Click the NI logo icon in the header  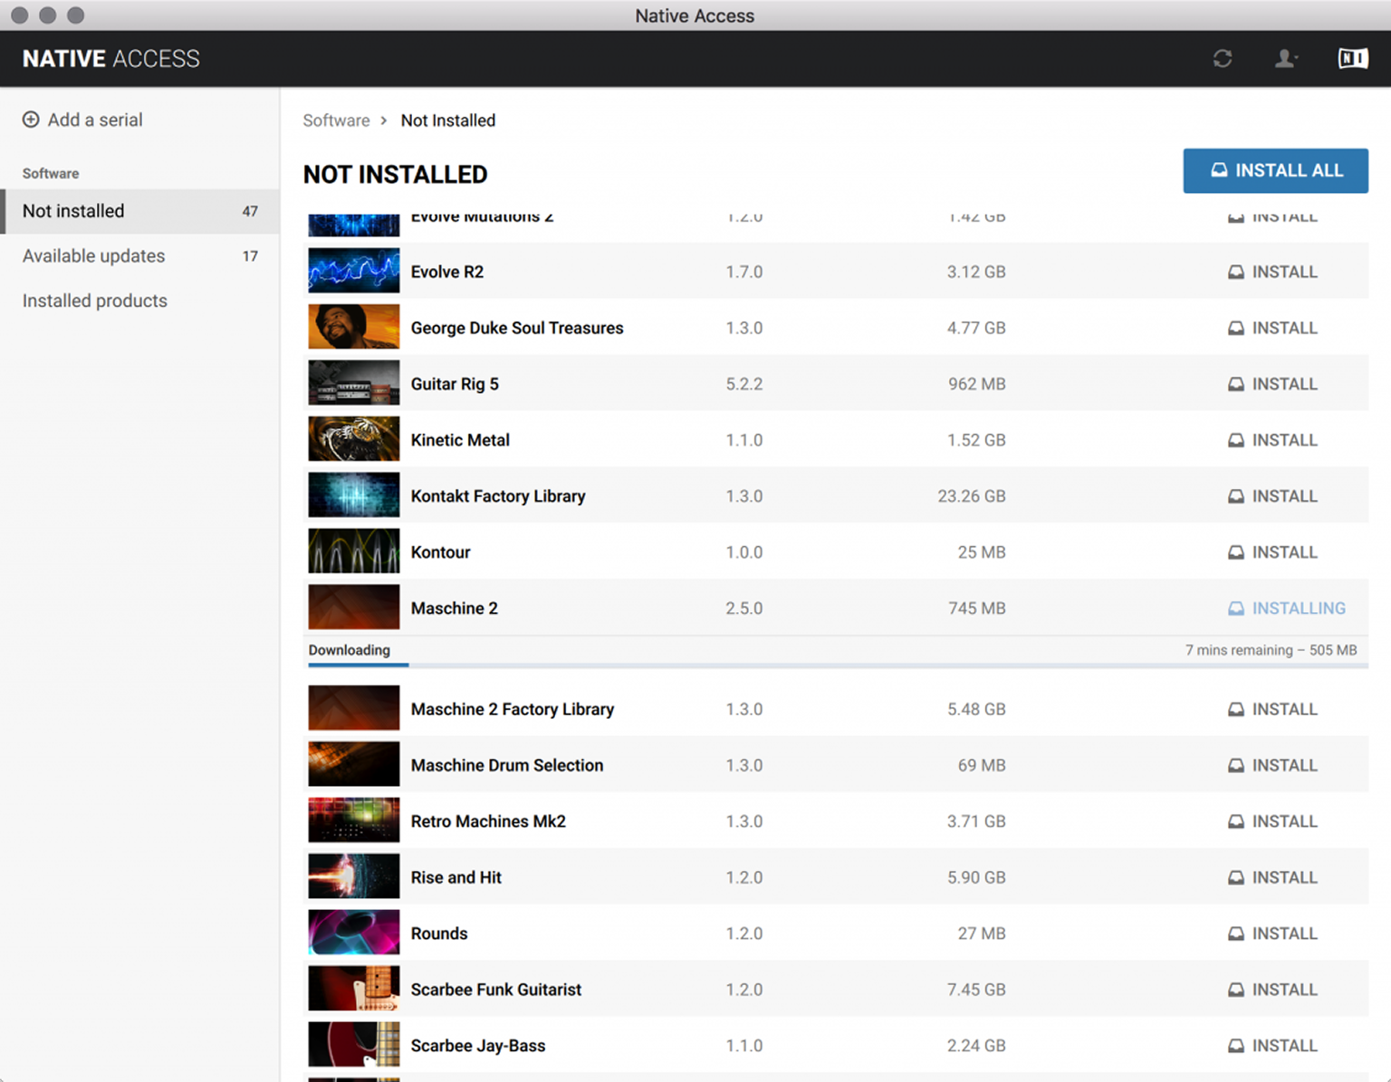point(1353,59)
